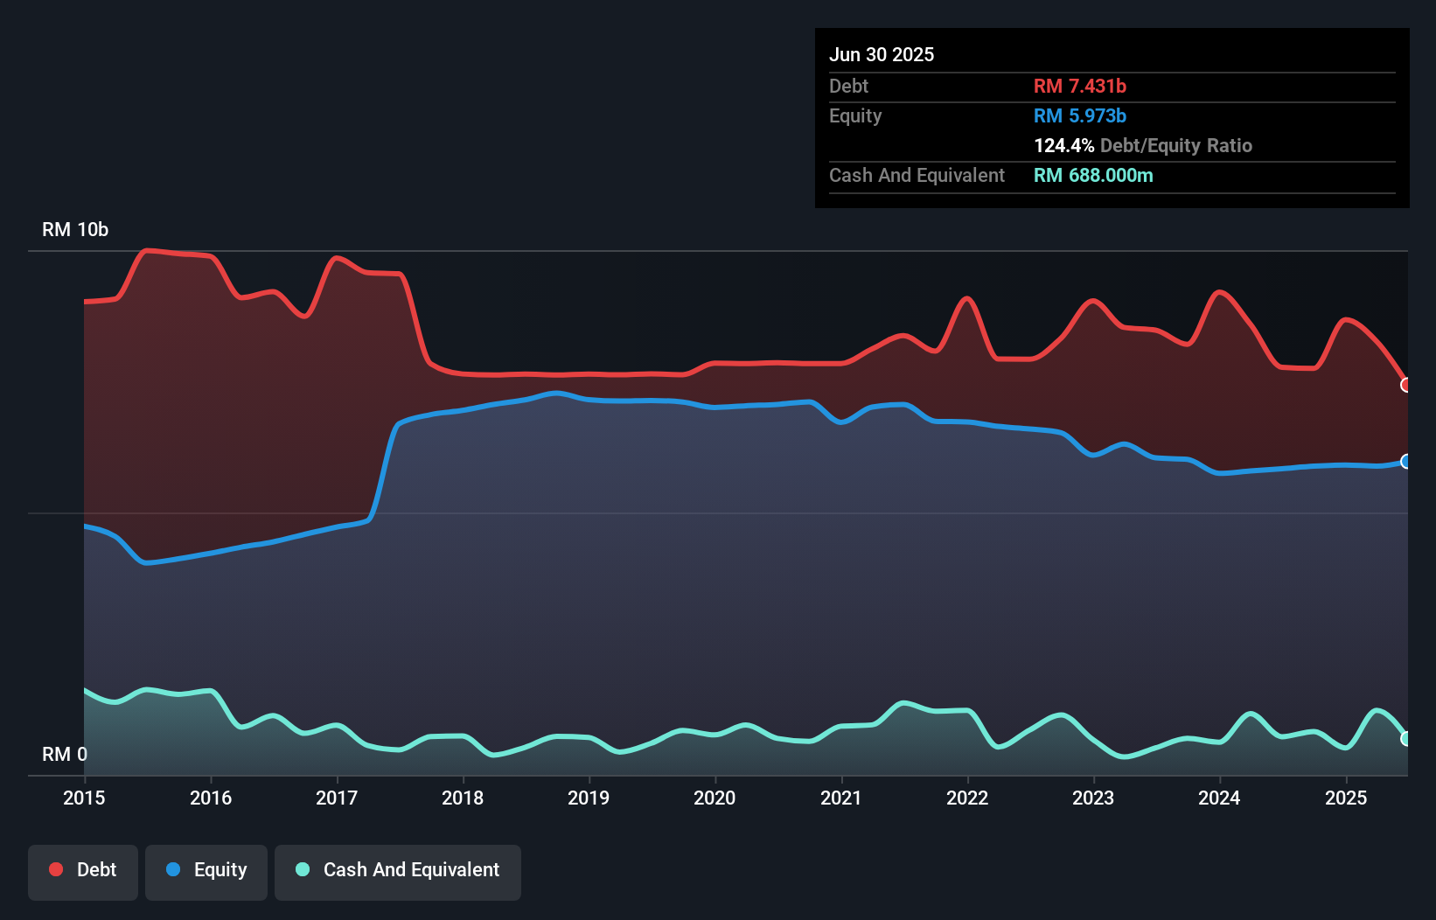The image size is (1436, 920).
Task: Collapse the Cash And Equivalent tooltip row
Action: [x=917, y=175]
